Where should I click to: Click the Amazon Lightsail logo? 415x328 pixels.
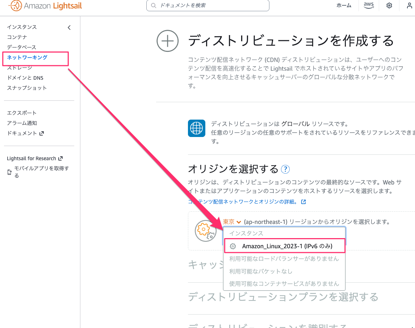pyautogui.click(x=45, y=5)
